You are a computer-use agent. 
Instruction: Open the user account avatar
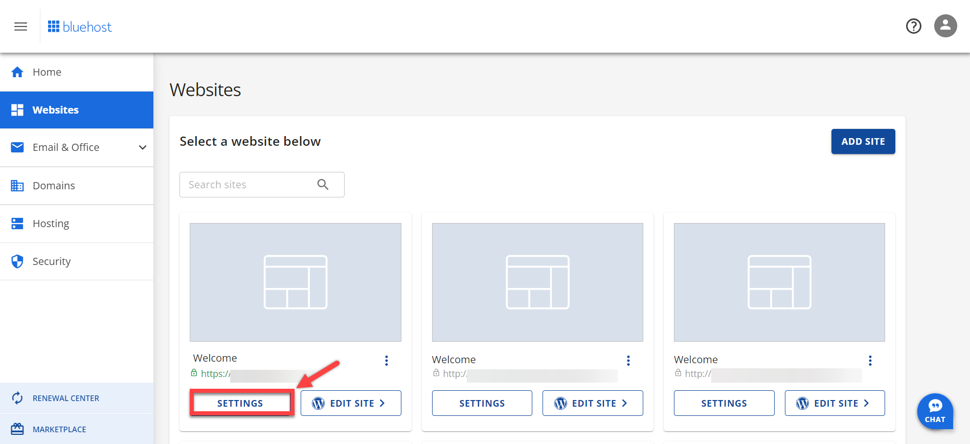point(945,26)
